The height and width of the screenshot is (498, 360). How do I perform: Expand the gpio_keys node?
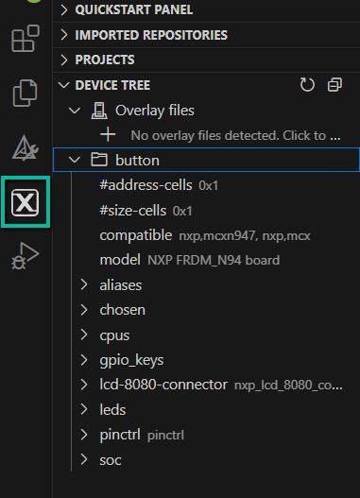[x=84, y=359]
